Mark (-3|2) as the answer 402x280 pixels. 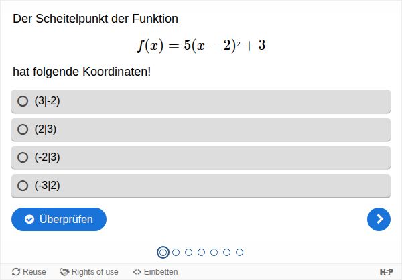tap(23, 186)
